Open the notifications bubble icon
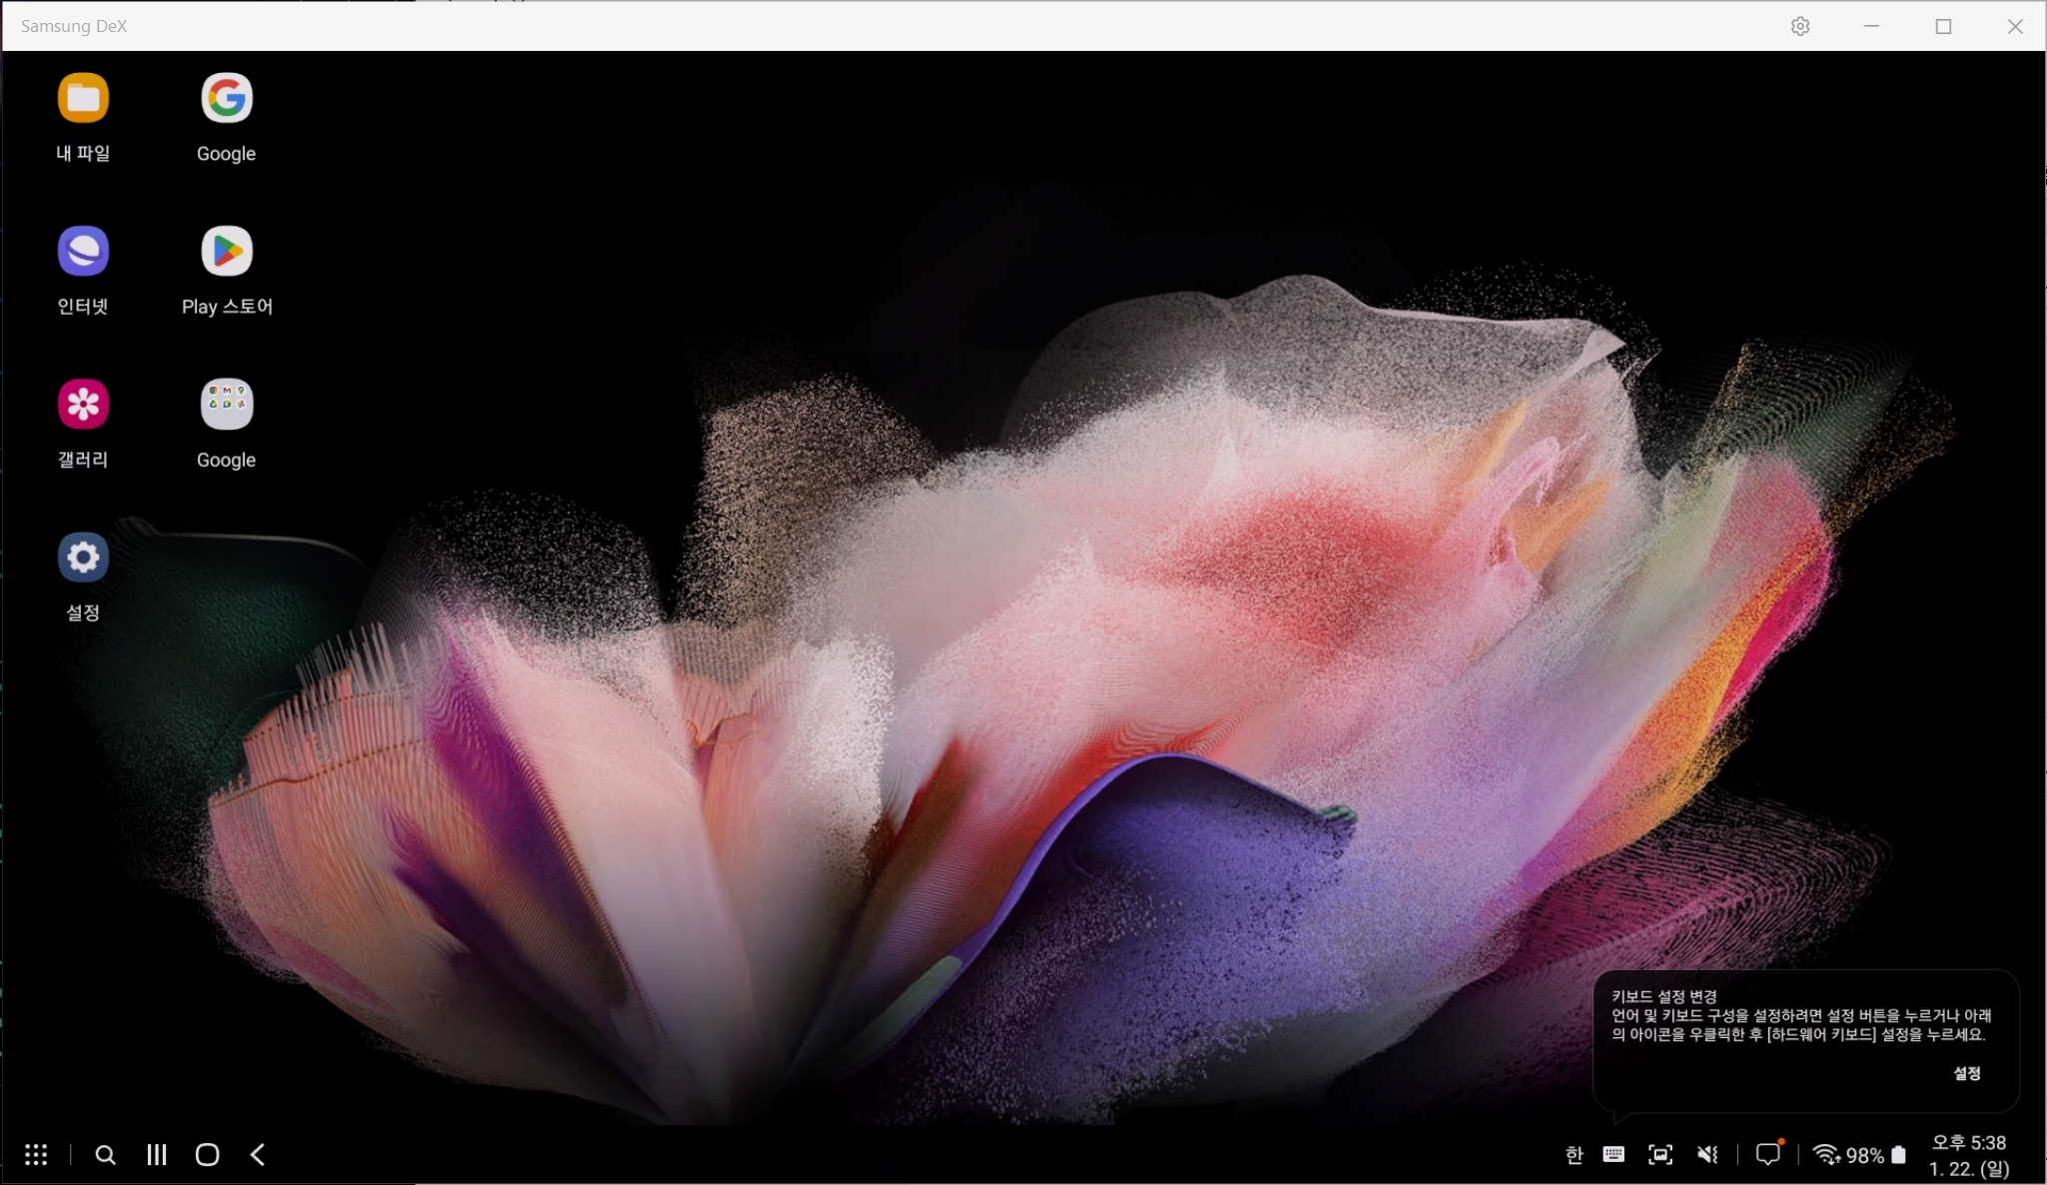Screen dimensions: 2047x1185 point(1768,1154)
